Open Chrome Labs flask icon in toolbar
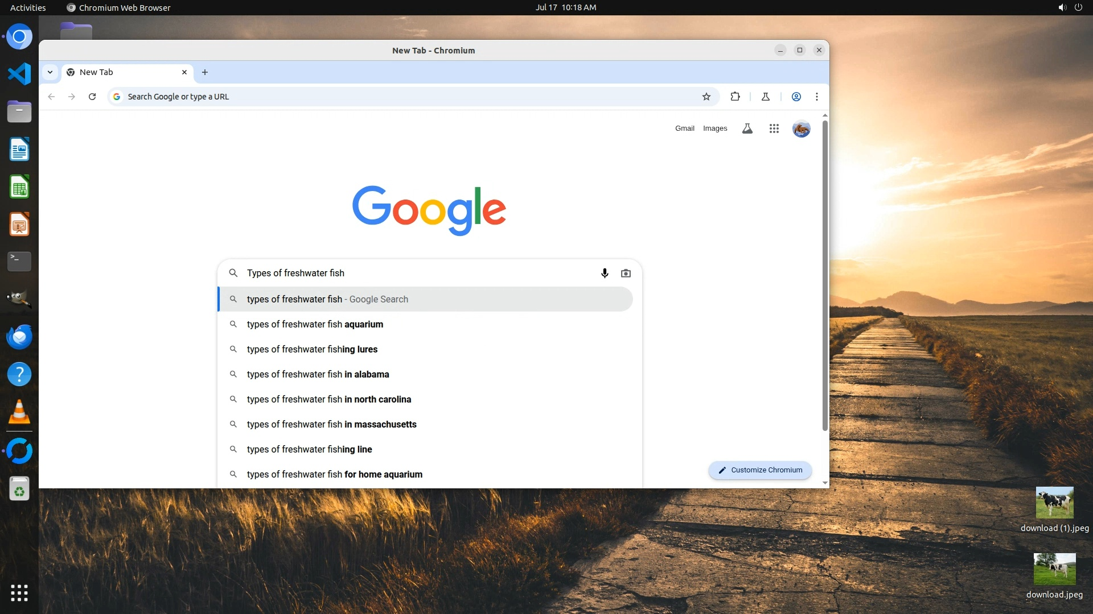This screenshot has width=1093, height=614. [766, 97]
